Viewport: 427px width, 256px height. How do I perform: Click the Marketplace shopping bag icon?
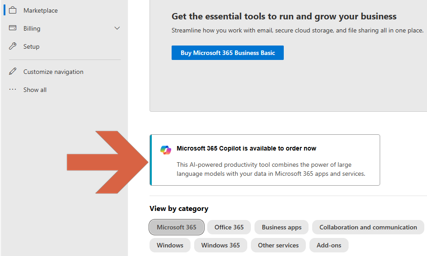click(13, 10)
